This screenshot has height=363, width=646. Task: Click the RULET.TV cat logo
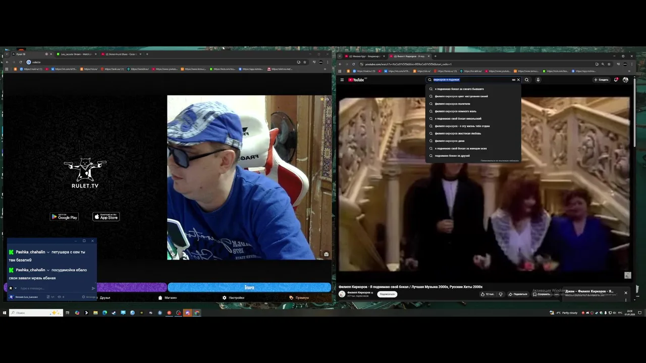click(85, 173)
